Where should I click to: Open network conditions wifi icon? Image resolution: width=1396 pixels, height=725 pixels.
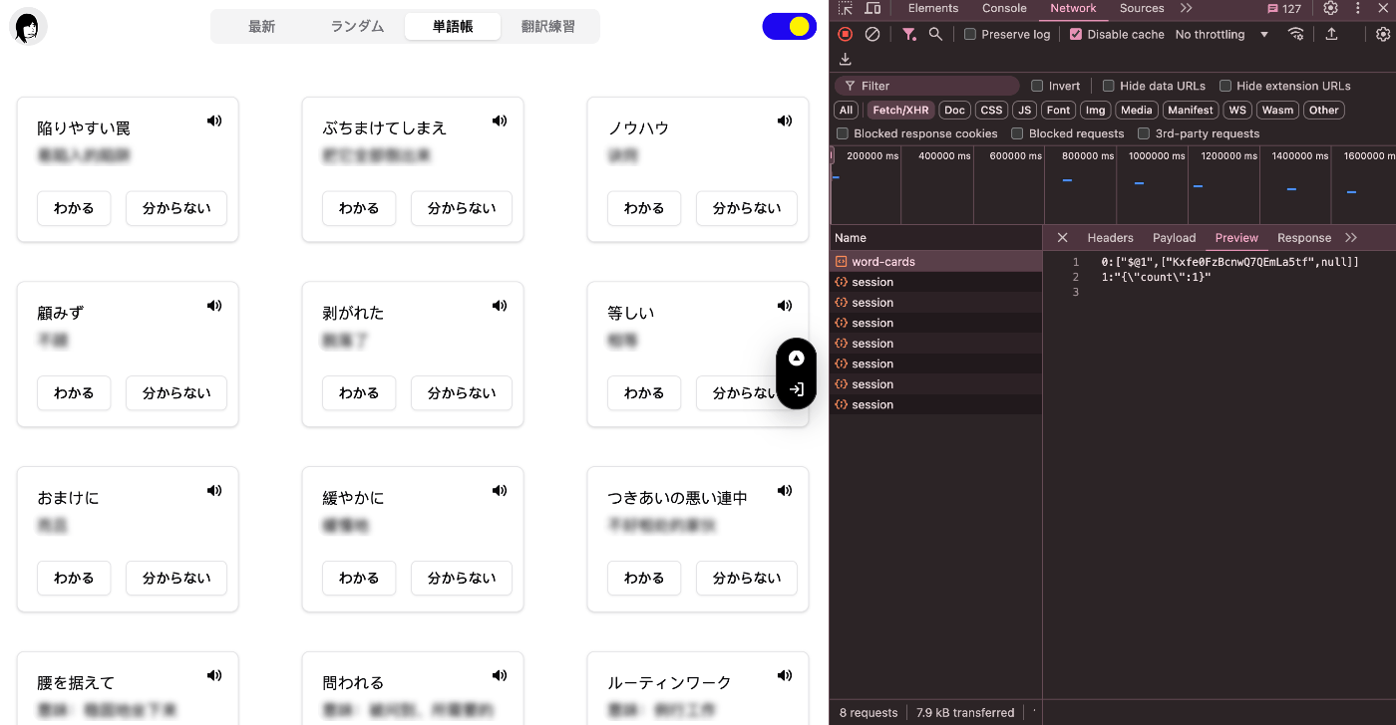point(1296,34)
